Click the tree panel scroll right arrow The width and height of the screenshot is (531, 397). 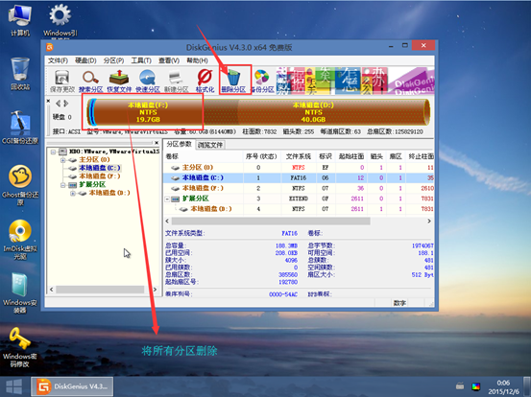pyautogui.click(x=156, y=290)
